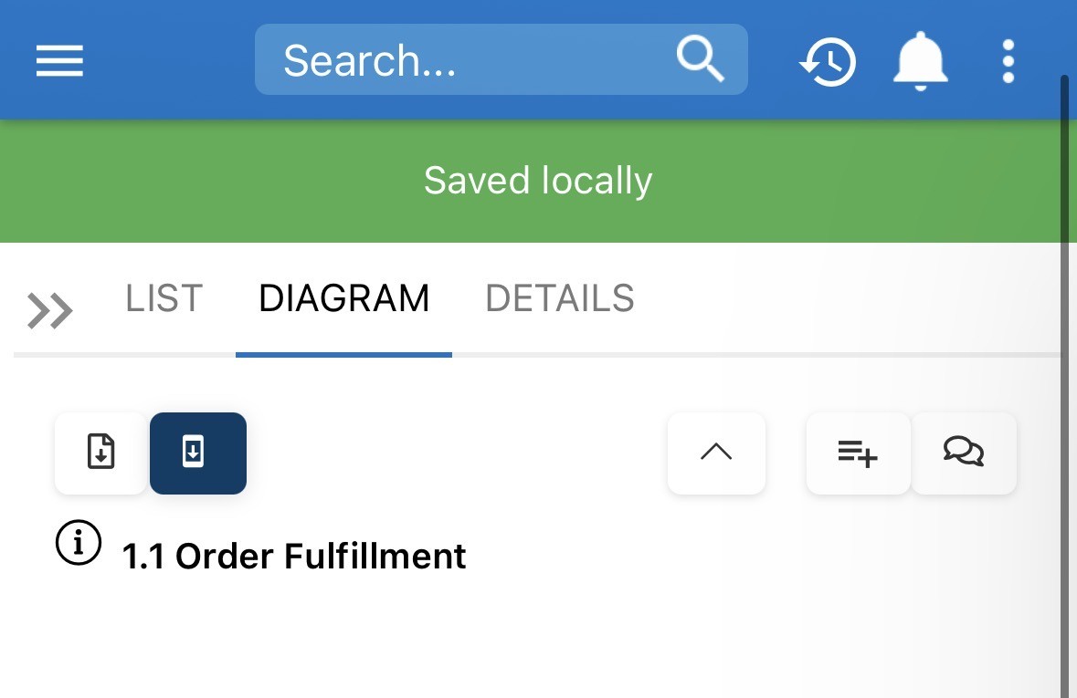Go to the DETAILS tab
Screen dimensions: 1077x698
coord(559,298)
